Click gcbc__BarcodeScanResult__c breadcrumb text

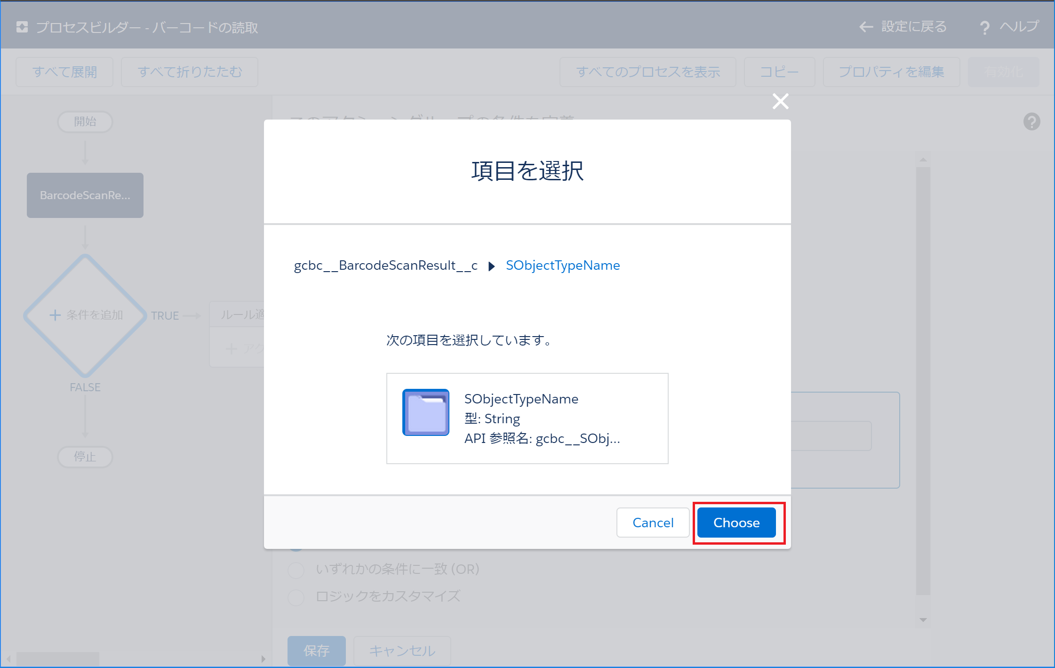click(x=385, y=266)
